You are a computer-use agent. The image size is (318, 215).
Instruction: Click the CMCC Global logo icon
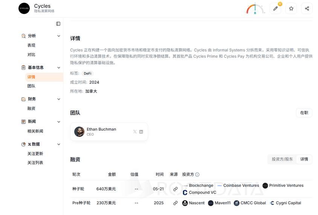237,203
